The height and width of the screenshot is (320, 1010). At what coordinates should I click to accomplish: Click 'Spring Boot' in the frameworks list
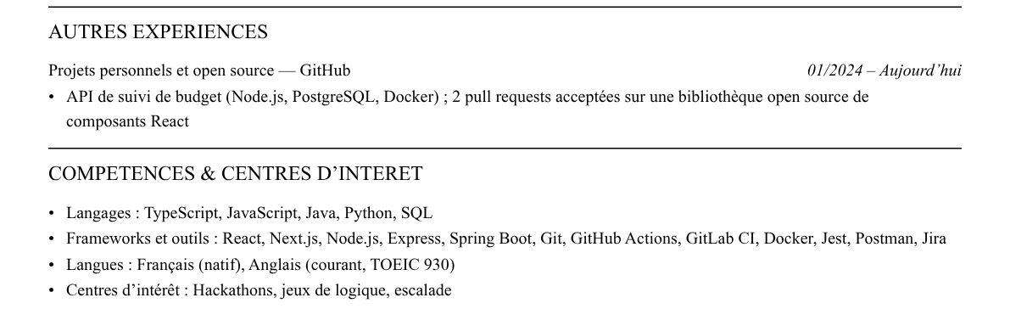point(492,239)
